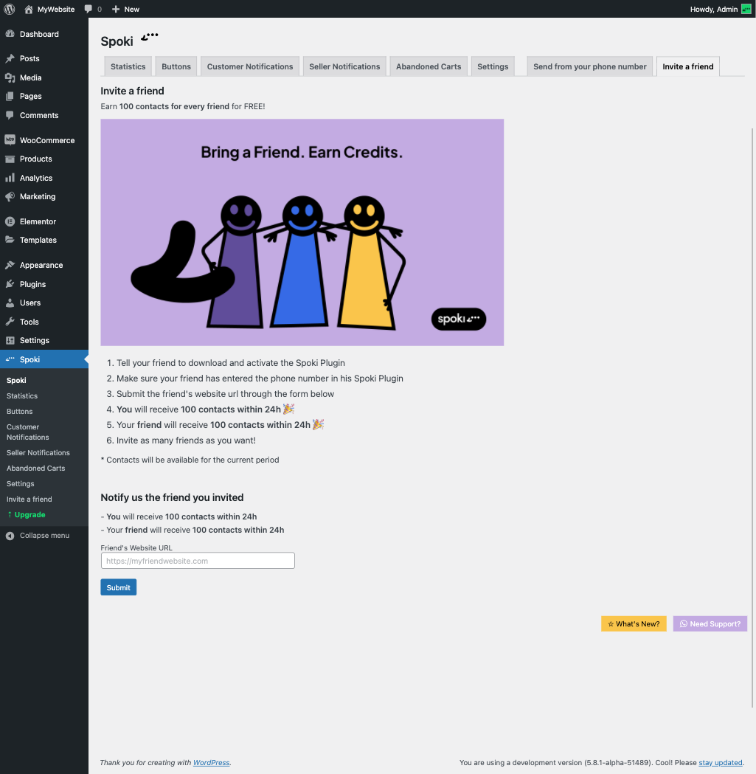This screenshot has width=756, height=774.
Task: Click the Posts pin icon
Action: tap(10, 58)
